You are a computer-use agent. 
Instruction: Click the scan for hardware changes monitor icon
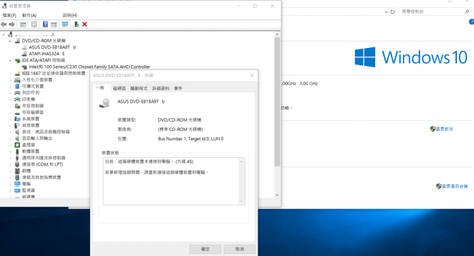coord(65,24)
